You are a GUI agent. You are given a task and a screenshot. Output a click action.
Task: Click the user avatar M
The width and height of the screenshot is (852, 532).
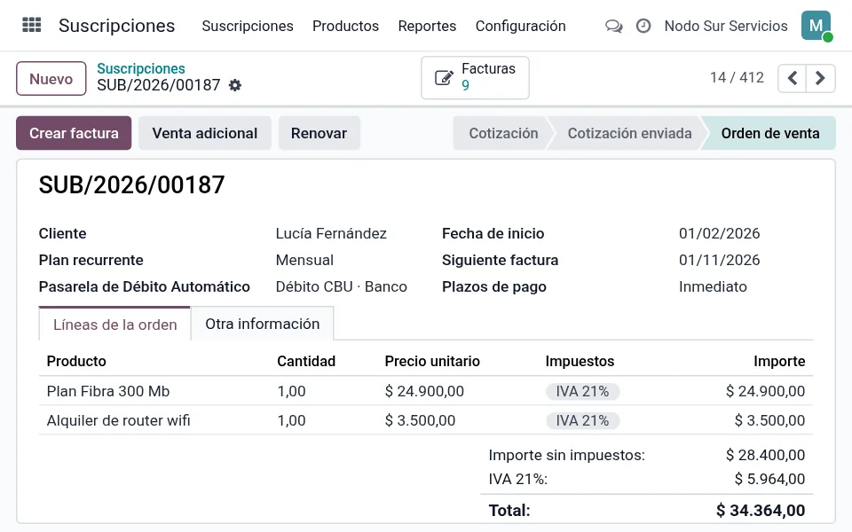point(816,26)
